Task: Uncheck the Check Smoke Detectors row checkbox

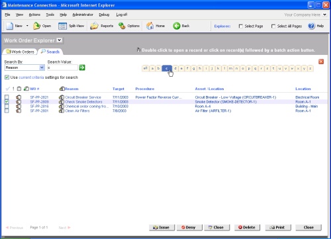Action: click(7, 101)
